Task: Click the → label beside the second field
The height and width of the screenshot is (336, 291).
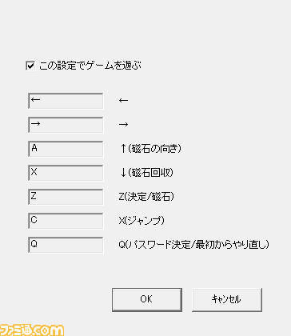Action: click(x=123, y=125)
